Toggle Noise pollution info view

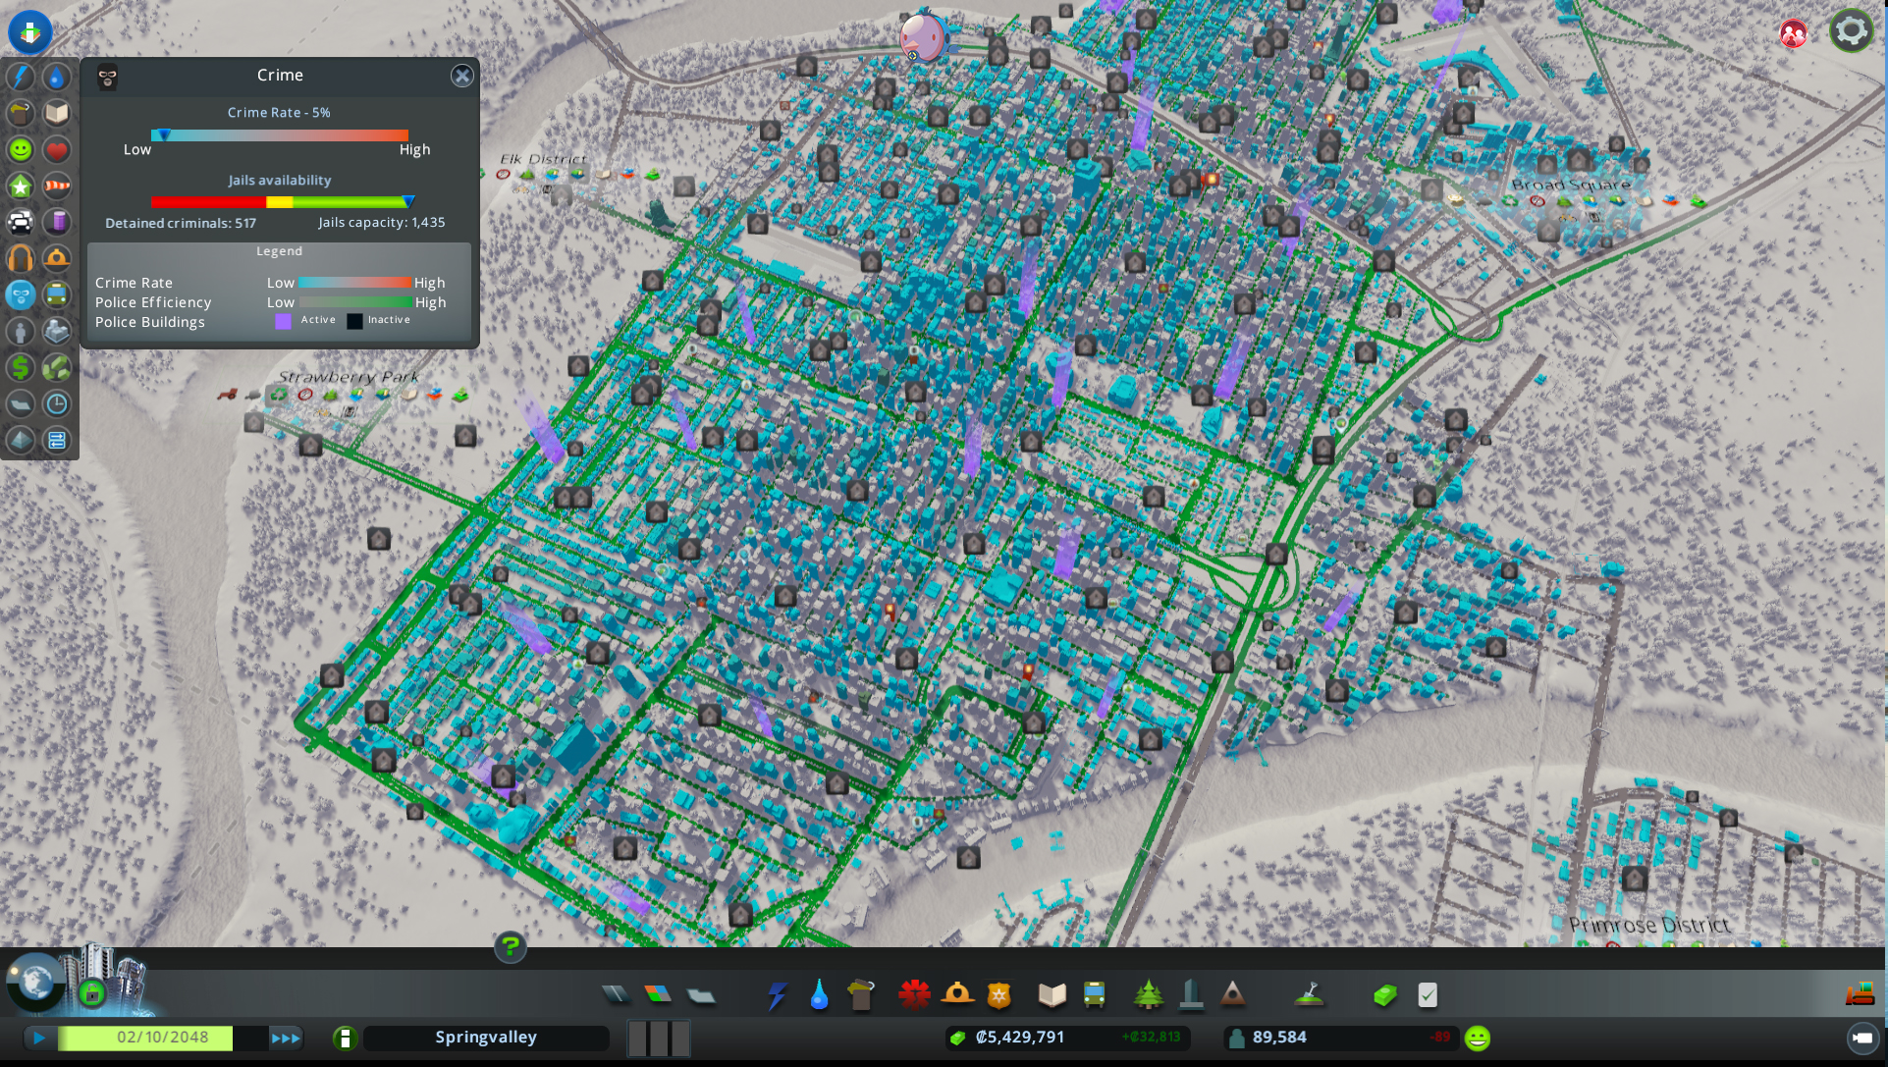(x=21, y=259)
